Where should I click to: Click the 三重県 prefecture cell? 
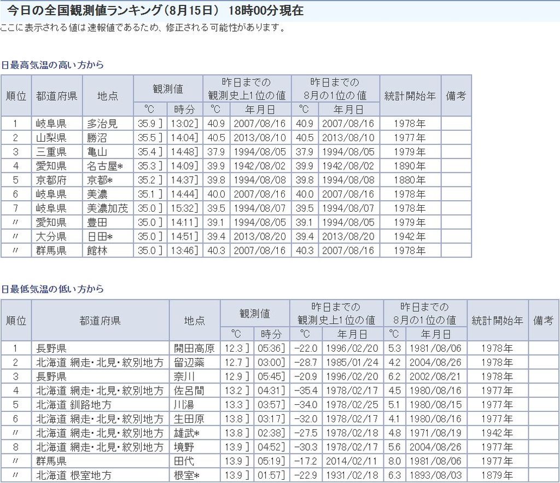click(x=51, y=152)
